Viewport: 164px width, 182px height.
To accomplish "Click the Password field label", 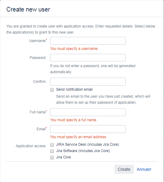I will [37, 58].
